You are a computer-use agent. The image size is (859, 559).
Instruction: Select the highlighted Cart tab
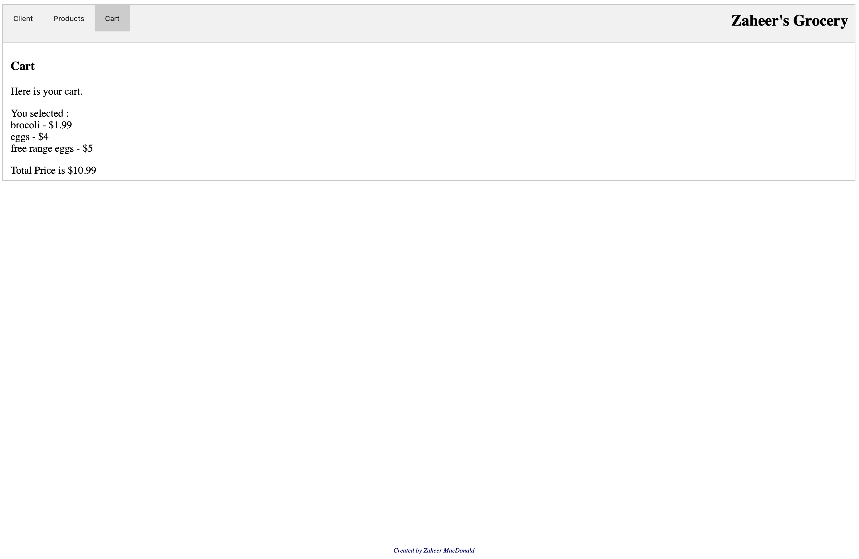(x=112, y=18)
